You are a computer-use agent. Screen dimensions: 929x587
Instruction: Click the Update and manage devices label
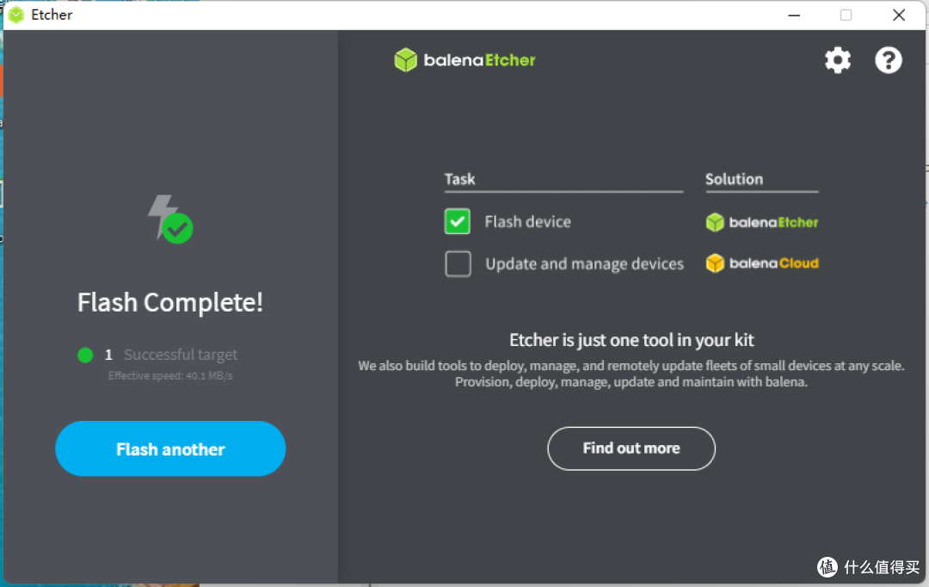tap(585, 264)
